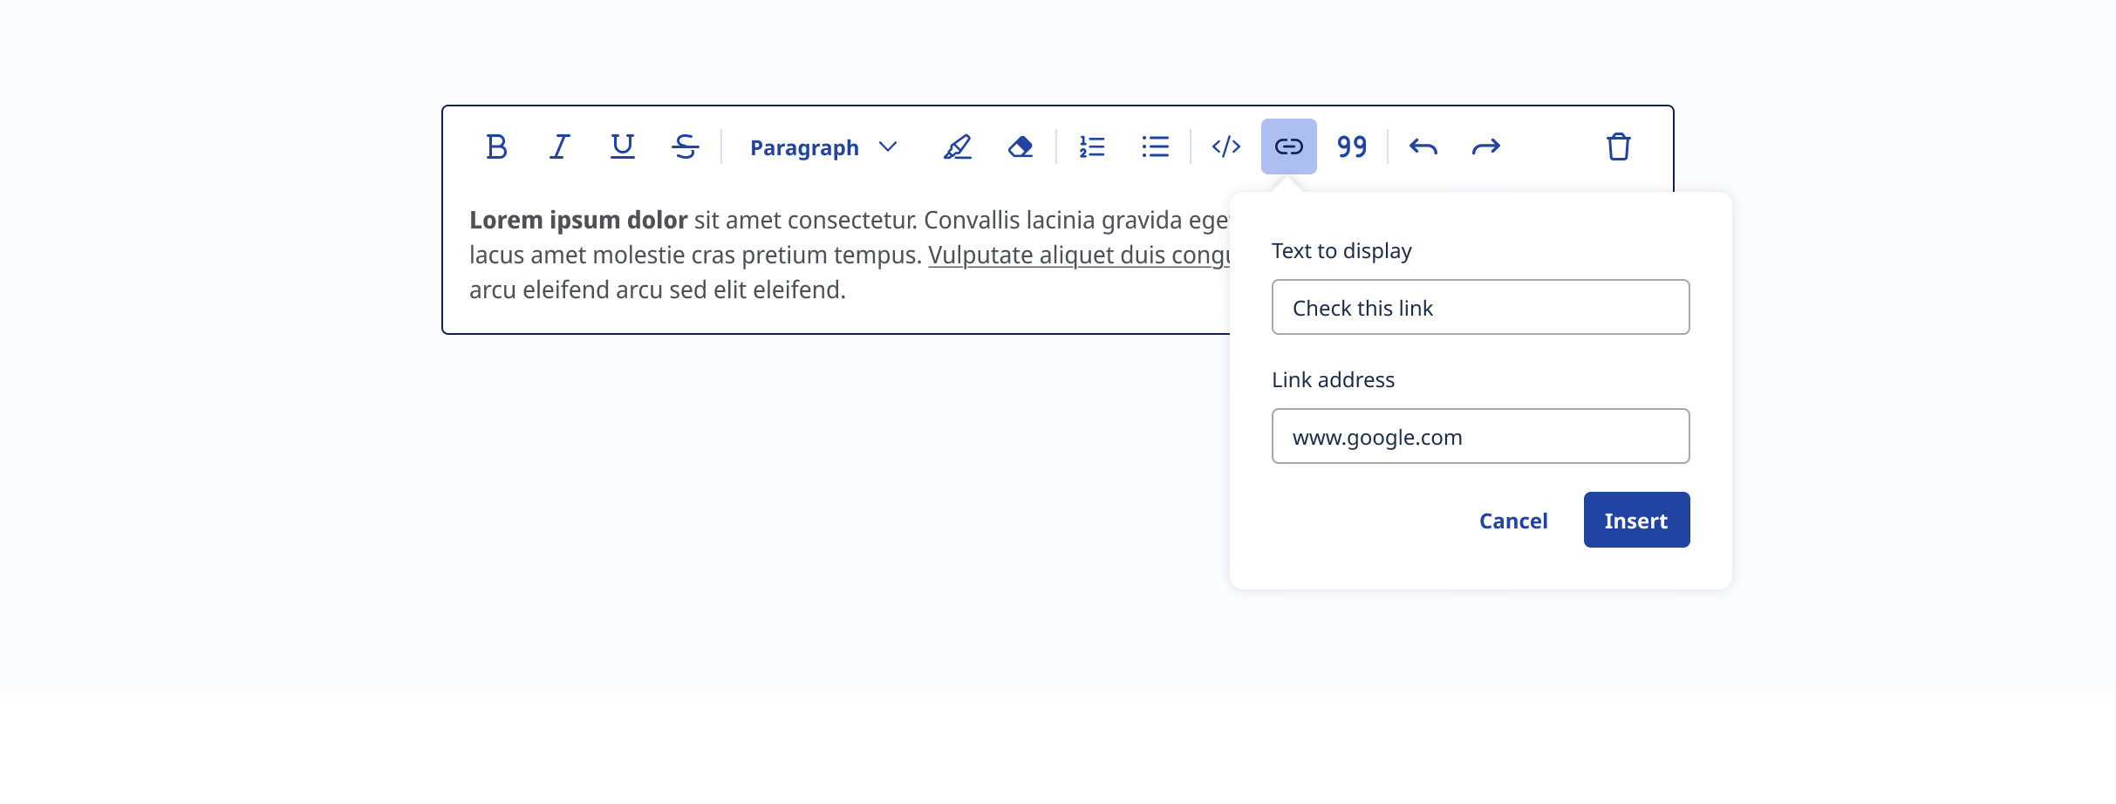The width and height of the screenshot is (2116, 804).
Task: Insert a code block
Action: coord(1225,146)
